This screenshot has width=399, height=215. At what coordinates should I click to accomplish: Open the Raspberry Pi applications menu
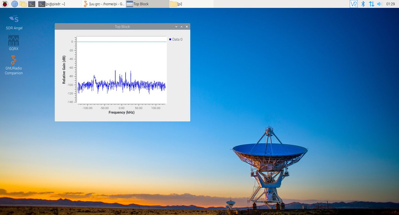5,4
